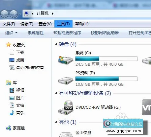Click the F: drive usage bar
This screenshot has height=137, width=151.
coord(106,79)
